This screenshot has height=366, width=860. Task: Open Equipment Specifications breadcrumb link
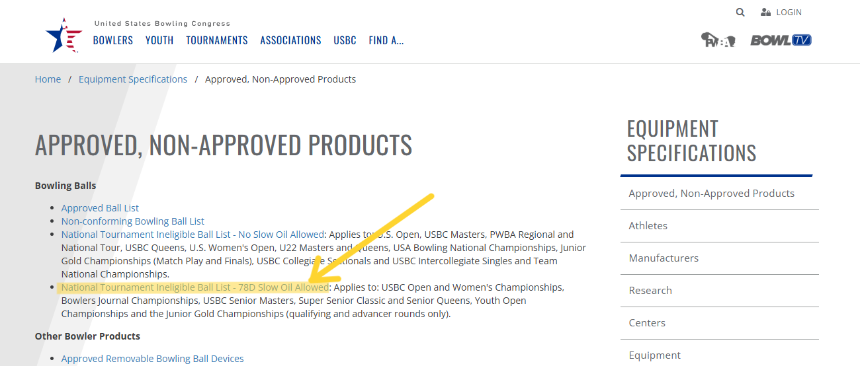point(133,79)
